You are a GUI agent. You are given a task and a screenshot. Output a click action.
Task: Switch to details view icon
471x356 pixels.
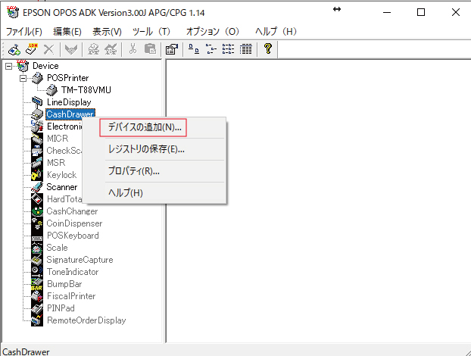(x=245, y=49)
